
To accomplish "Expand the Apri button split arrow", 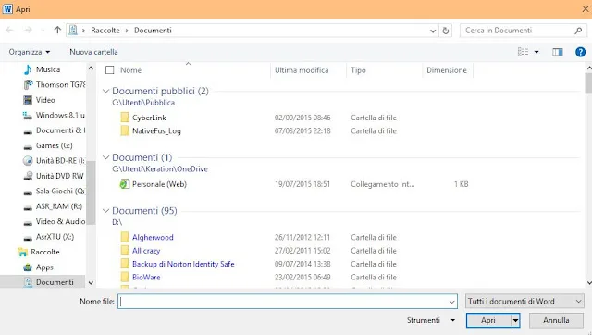I will click(515, 320).
